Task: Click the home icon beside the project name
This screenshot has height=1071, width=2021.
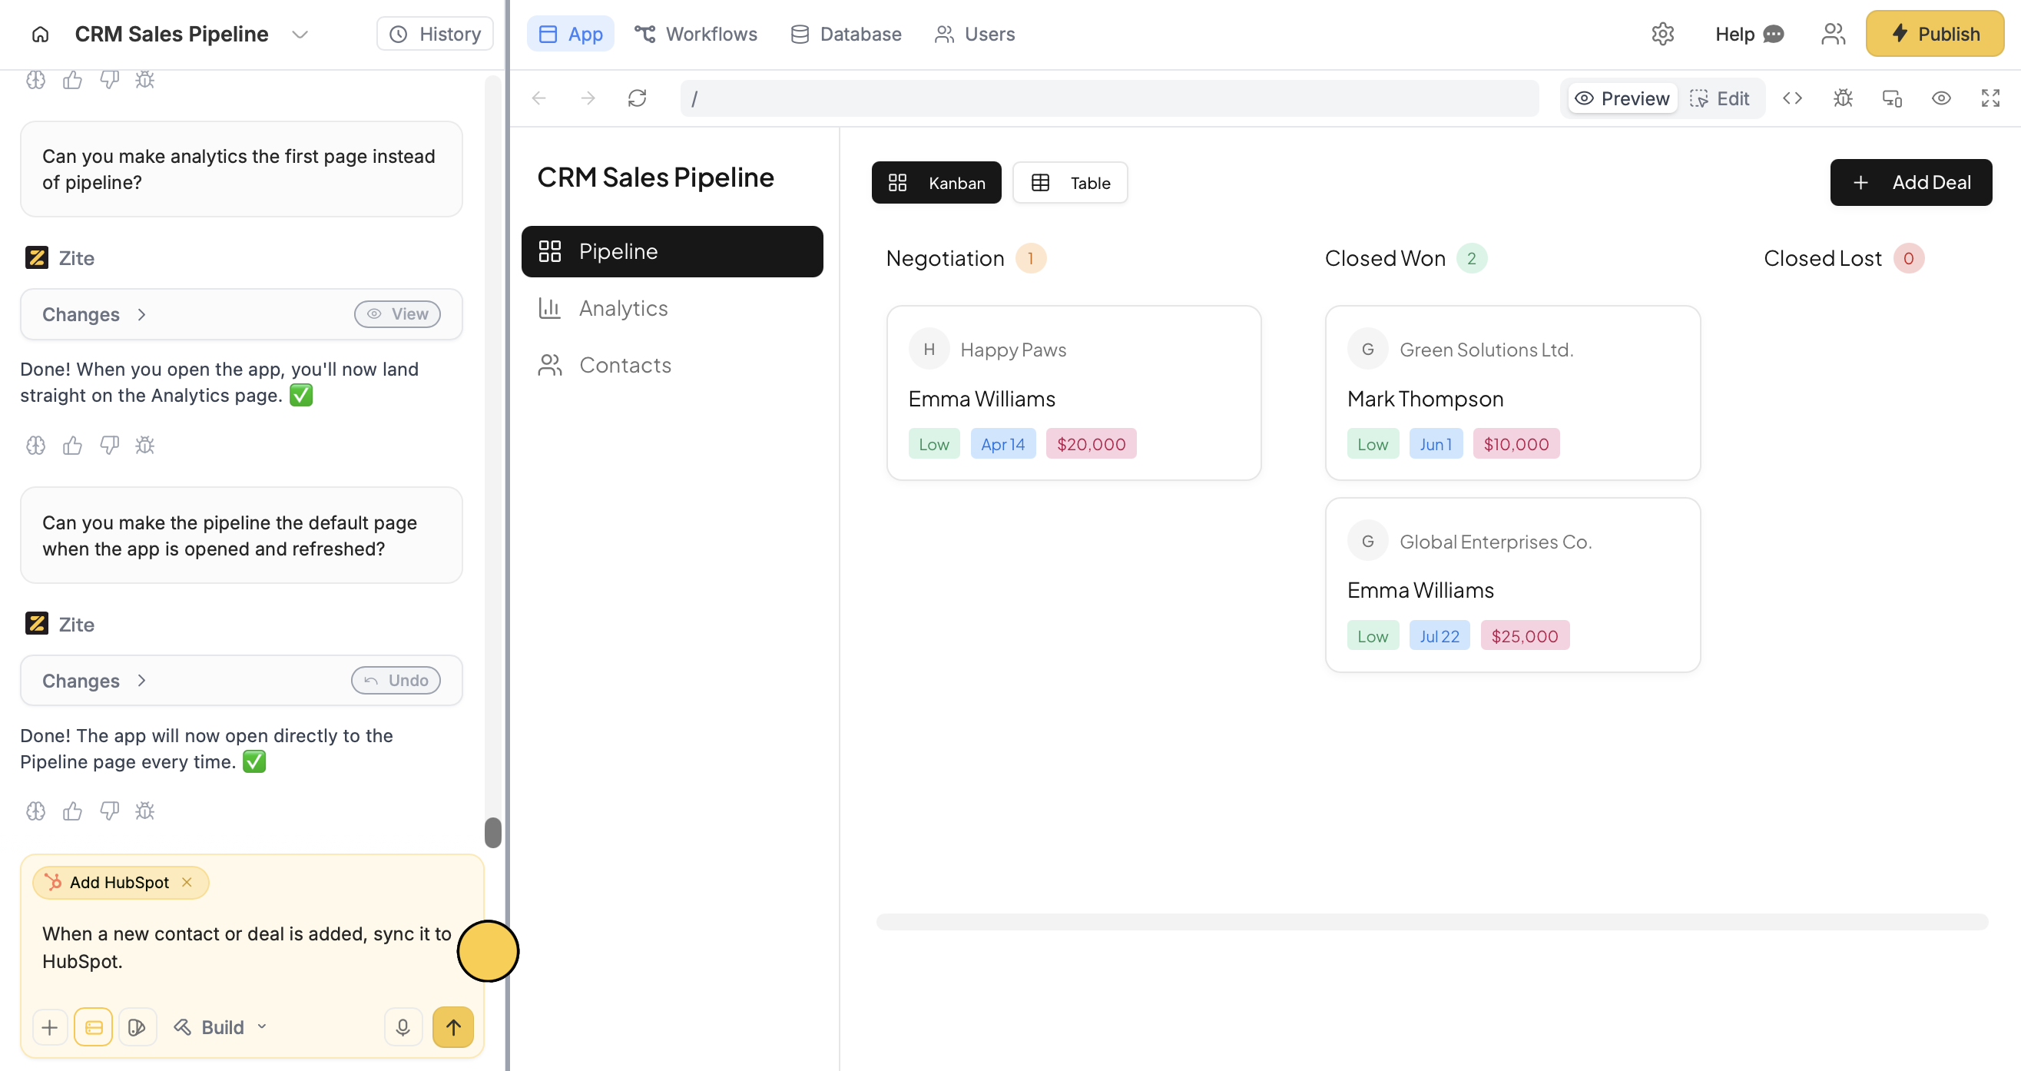Action: 40,34
